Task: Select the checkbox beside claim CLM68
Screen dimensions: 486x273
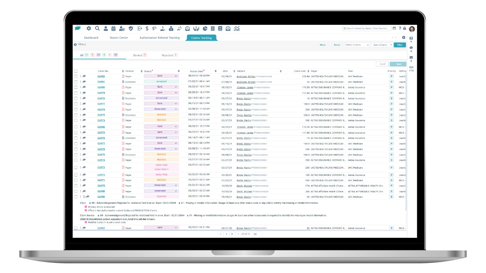Action: point(76,197)
